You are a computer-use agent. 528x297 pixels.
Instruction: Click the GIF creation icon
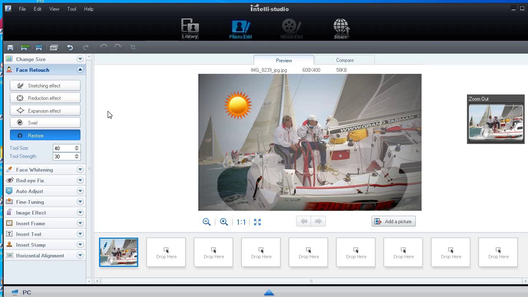pyautogui.click(x=54, y=48)
